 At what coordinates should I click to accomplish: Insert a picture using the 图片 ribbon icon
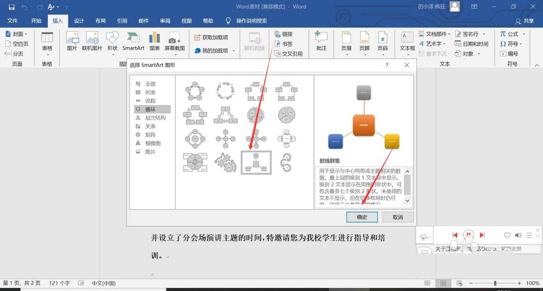click(72, 41)
